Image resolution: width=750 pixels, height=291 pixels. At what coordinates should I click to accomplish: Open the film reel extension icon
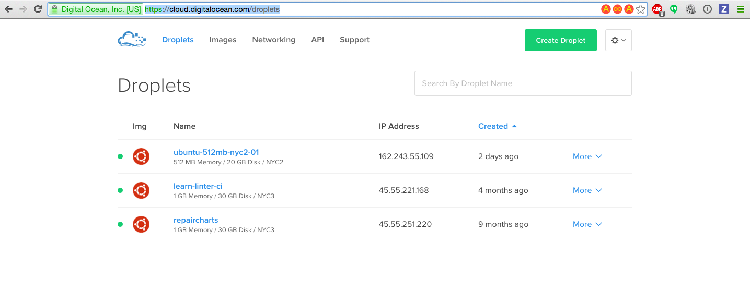(x=690, y=9)
